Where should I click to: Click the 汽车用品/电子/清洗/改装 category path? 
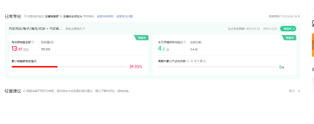pos(27,29)
